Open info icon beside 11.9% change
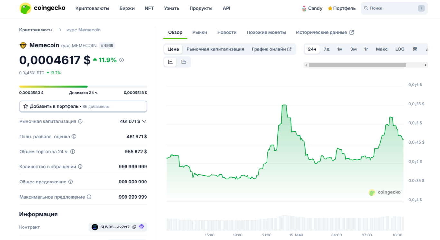This screenshot has width=440, height=240. (121, 60)
